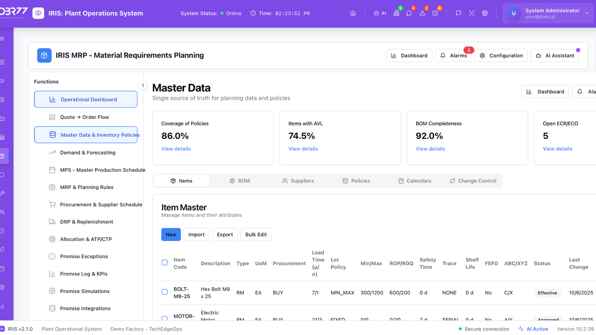The width and height of the screenshot is (596, 335).
Task: Switch to the BOM tab
Action: tap(239, 181)
